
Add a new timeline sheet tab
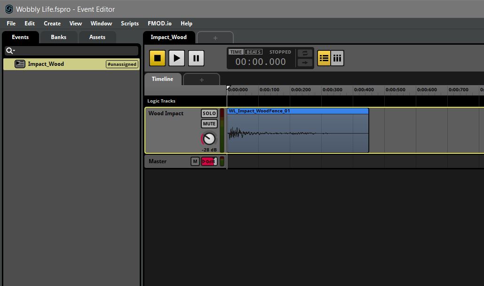pyautogui.click(x=201, y=79)
